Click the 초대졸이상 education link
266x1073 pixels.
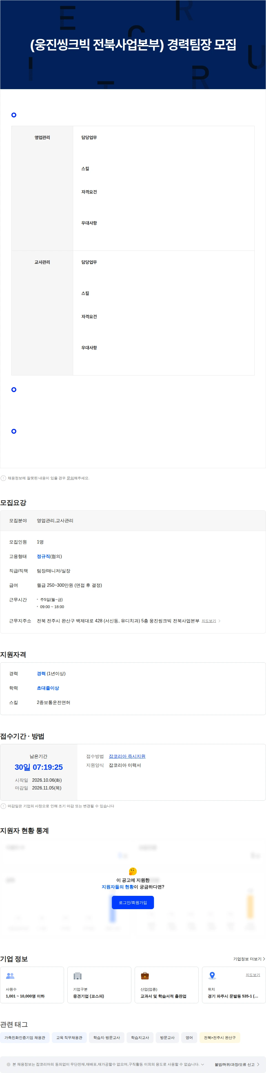pyautogui.click(x=48, y=688)
